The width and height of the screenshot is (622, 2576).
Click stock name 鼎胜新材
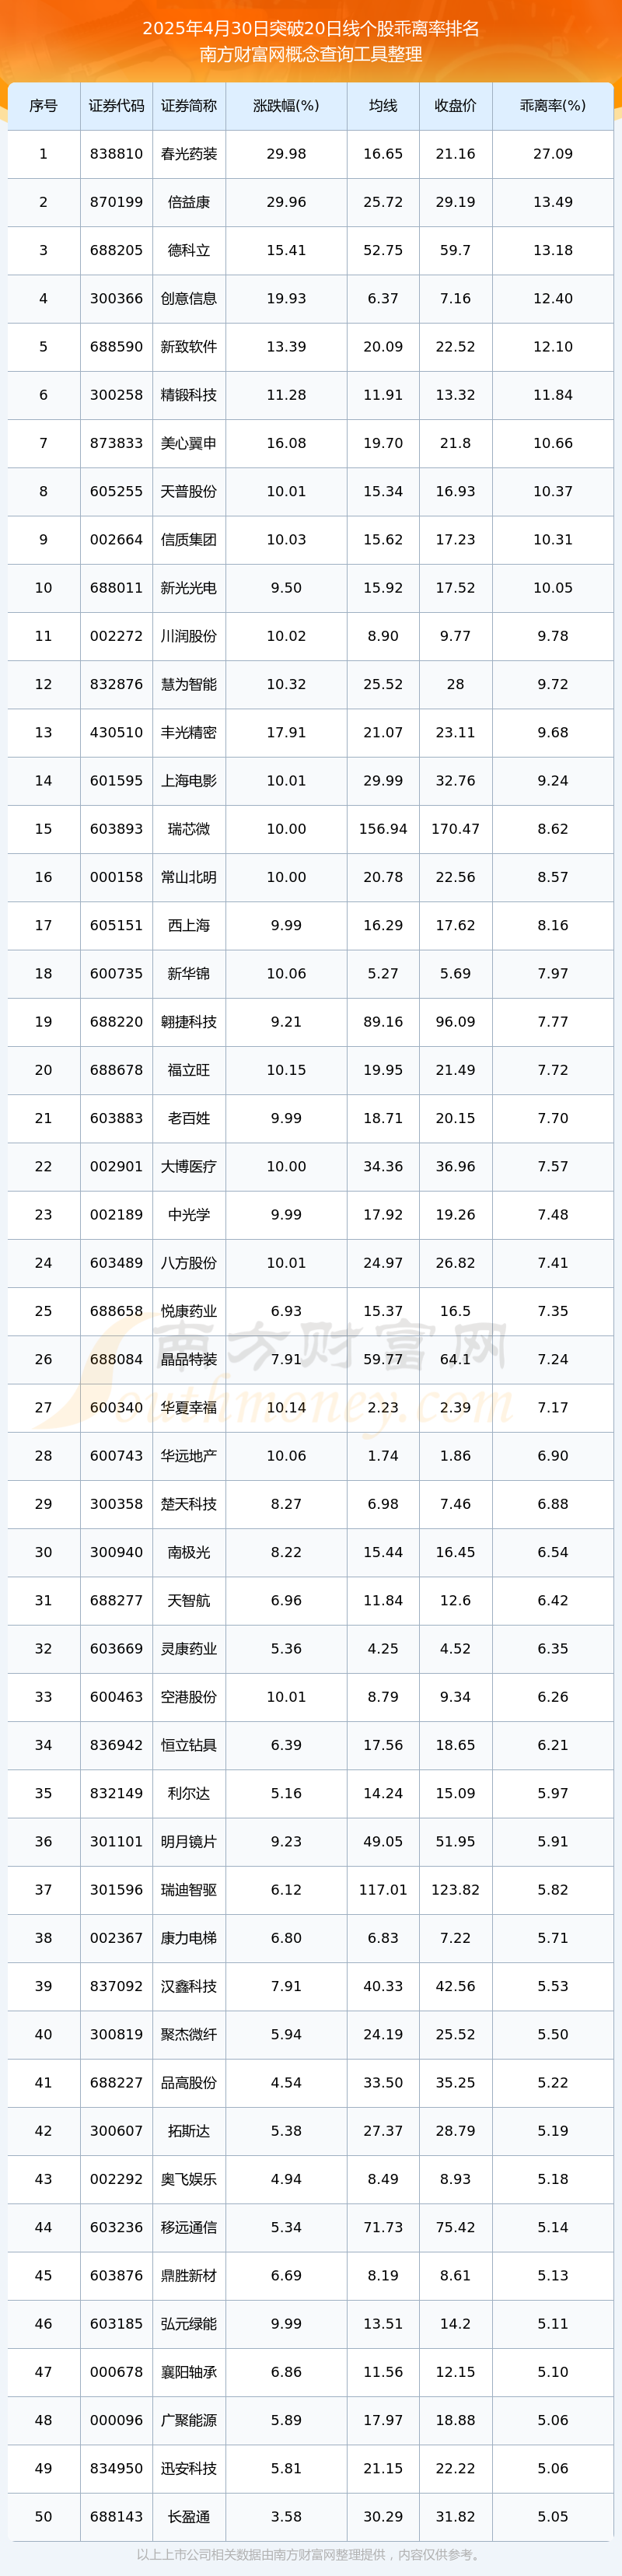189,2275
